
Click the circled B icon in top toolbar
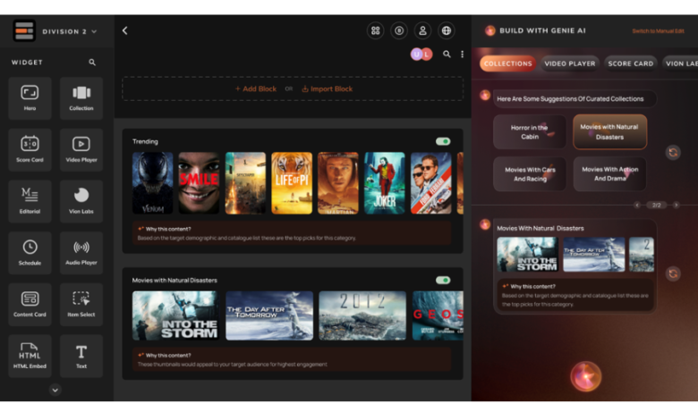click(x=399, y=30)
